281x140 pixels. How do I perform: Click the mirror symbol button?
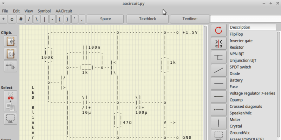tap(218, 43)
